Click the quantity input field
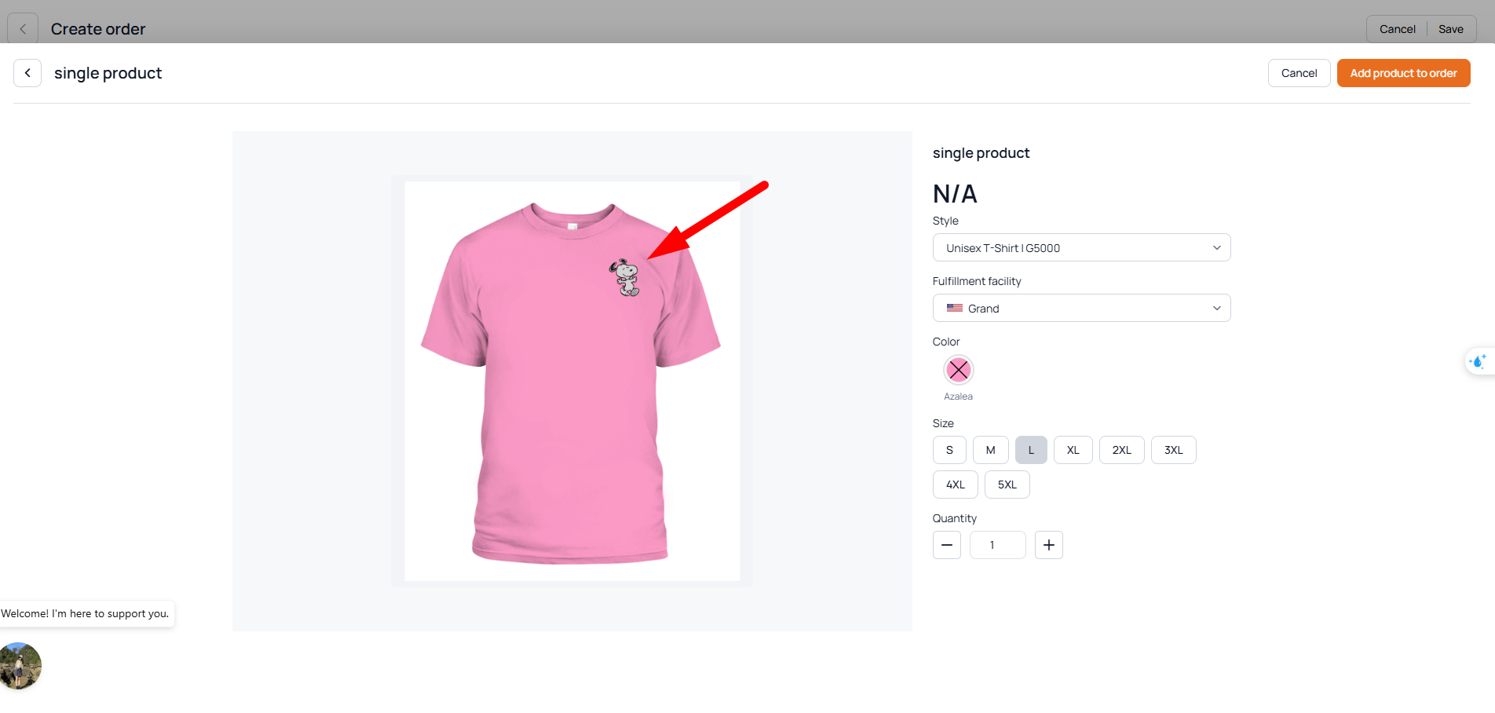1495x713 pixels. tap(997, 545)
